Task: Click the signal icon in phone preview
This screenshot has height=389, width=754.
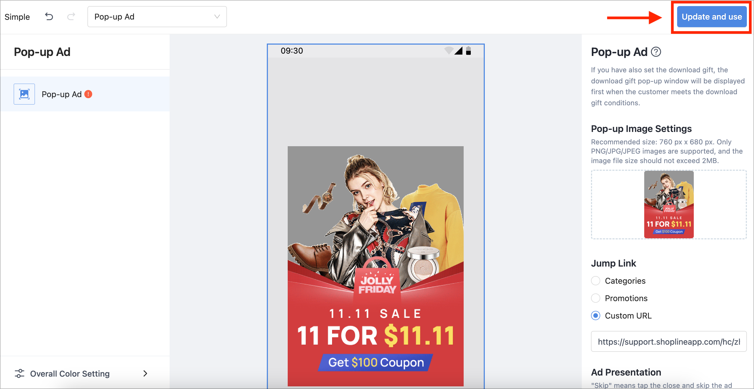Action: pos(458,51)
